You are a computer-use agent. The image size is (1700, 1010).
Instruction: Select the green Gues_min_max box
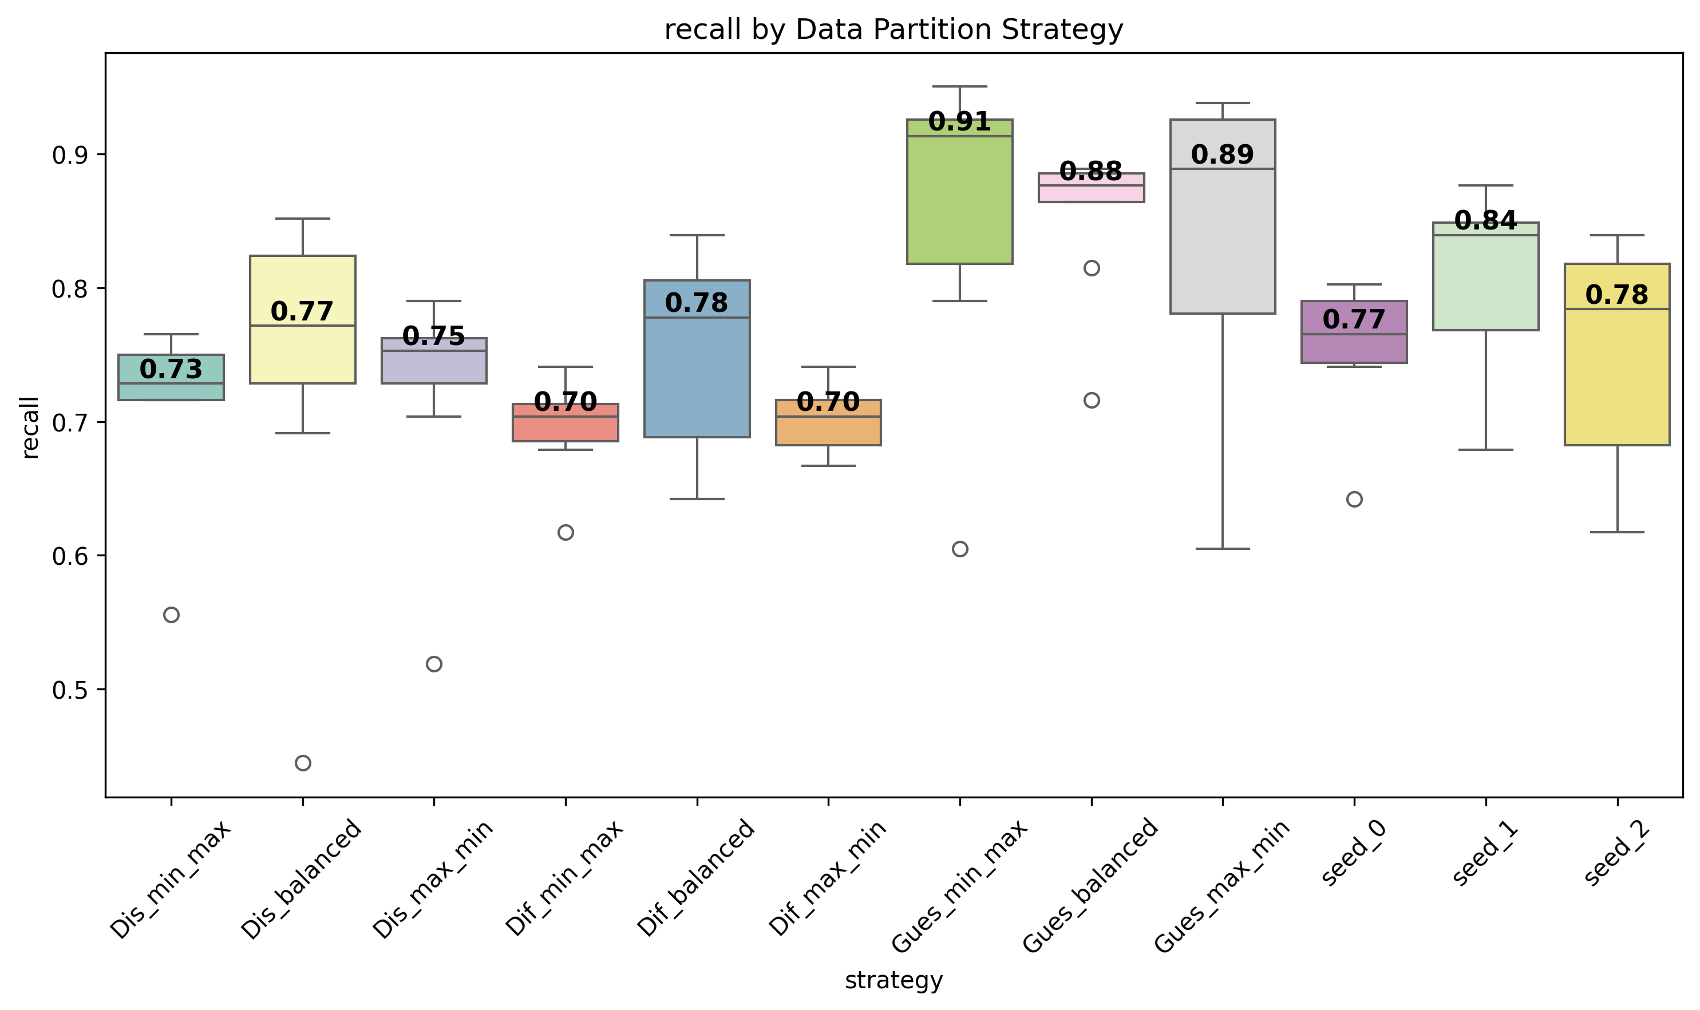coord(959,204)
